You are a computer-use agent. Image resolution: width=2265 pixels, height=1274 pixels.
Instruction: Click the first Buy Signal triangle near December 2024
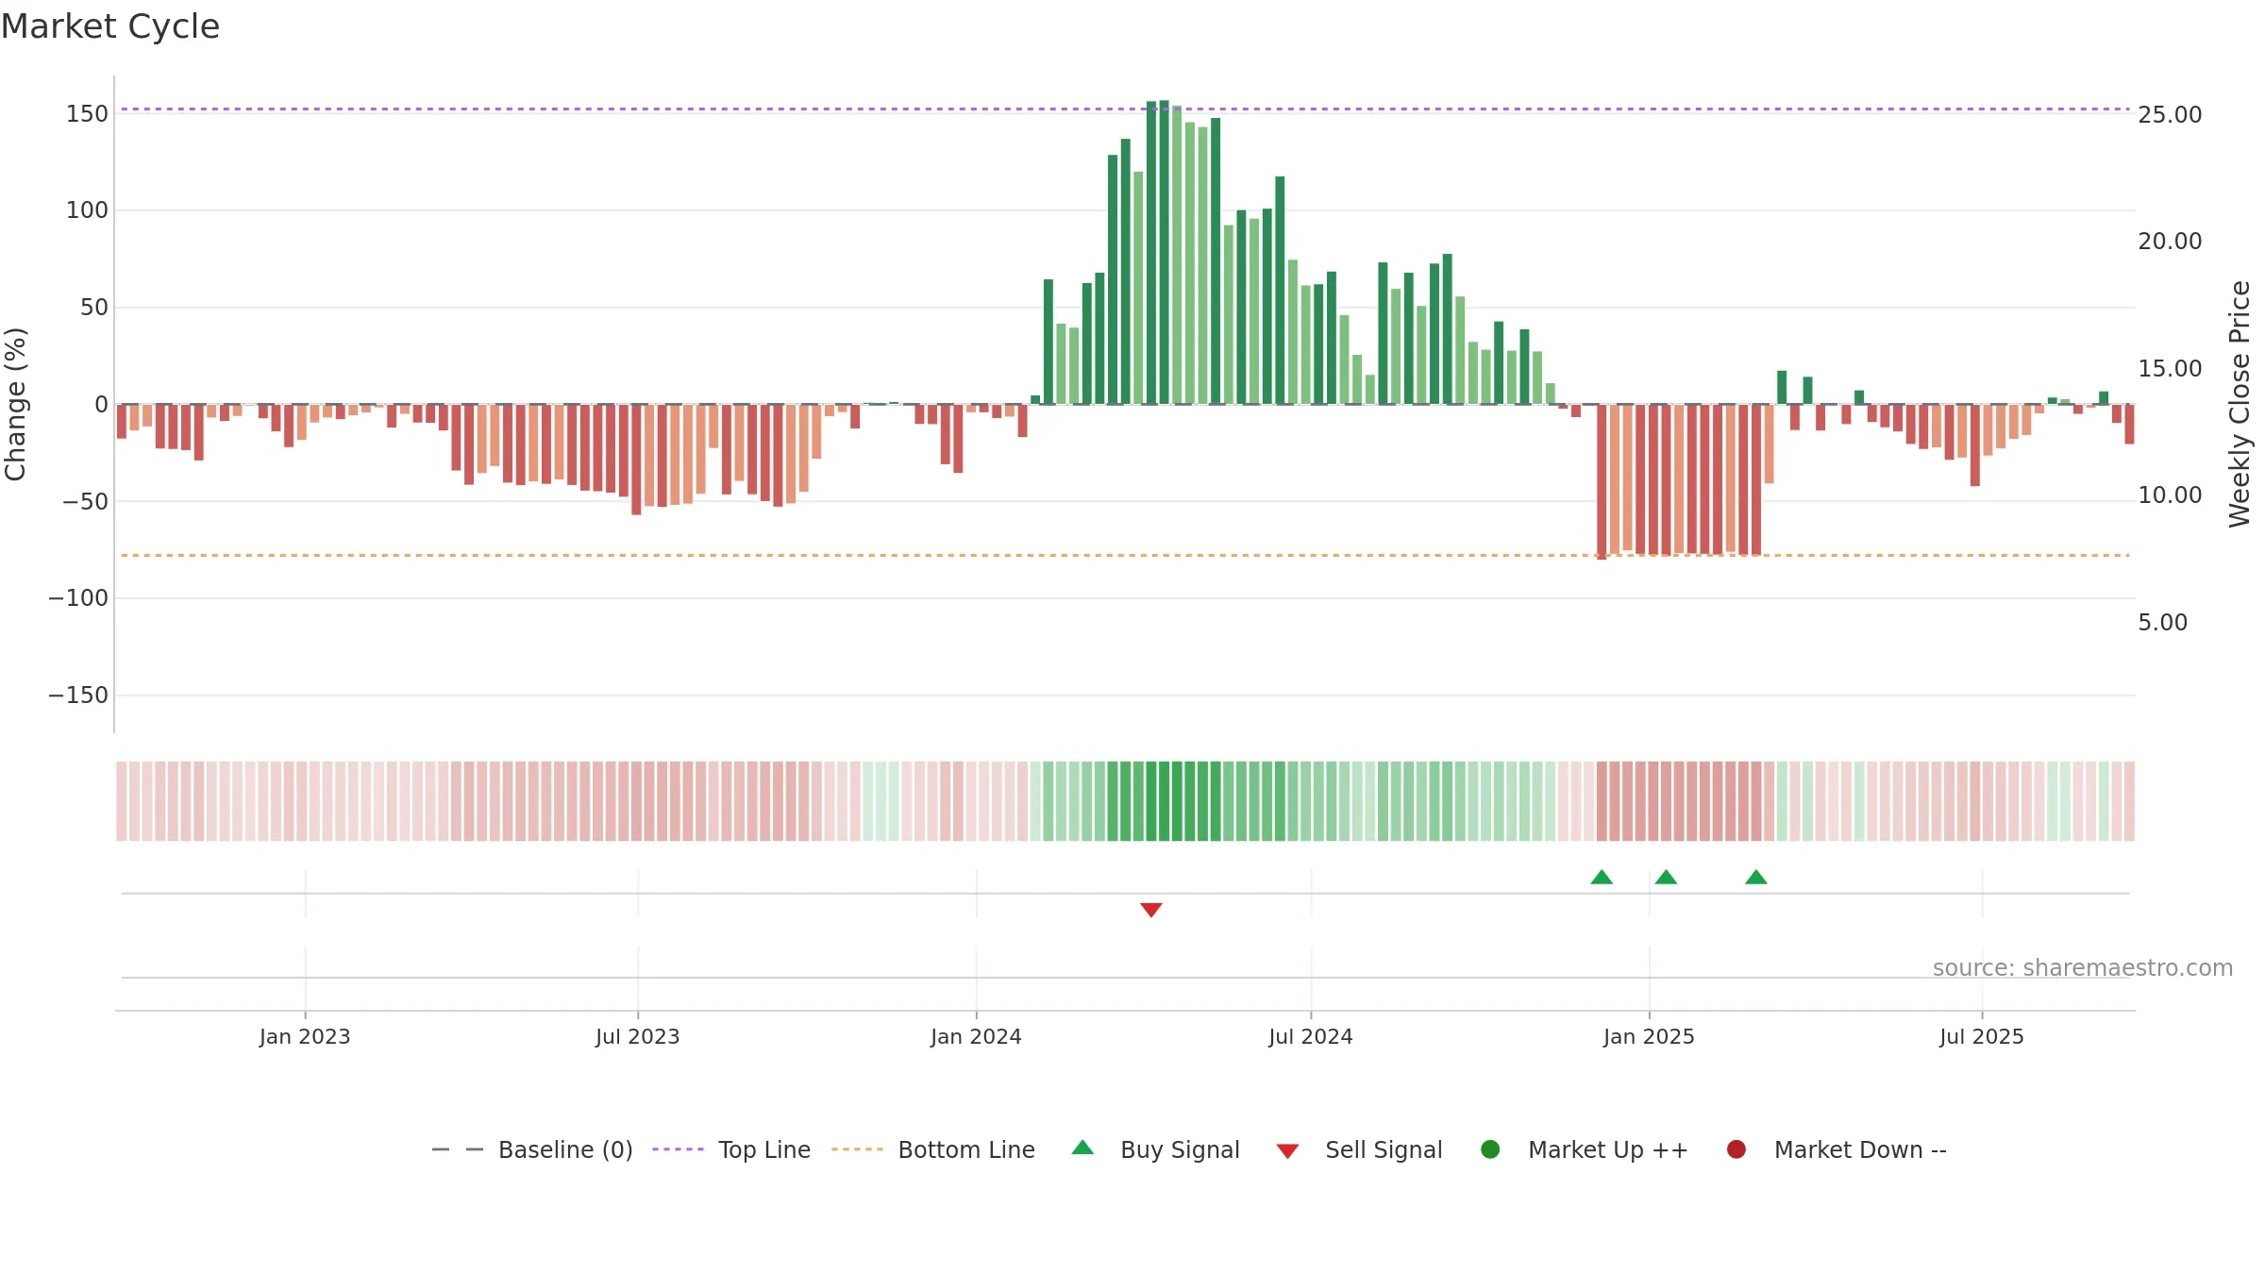(x=1602, y=877)
